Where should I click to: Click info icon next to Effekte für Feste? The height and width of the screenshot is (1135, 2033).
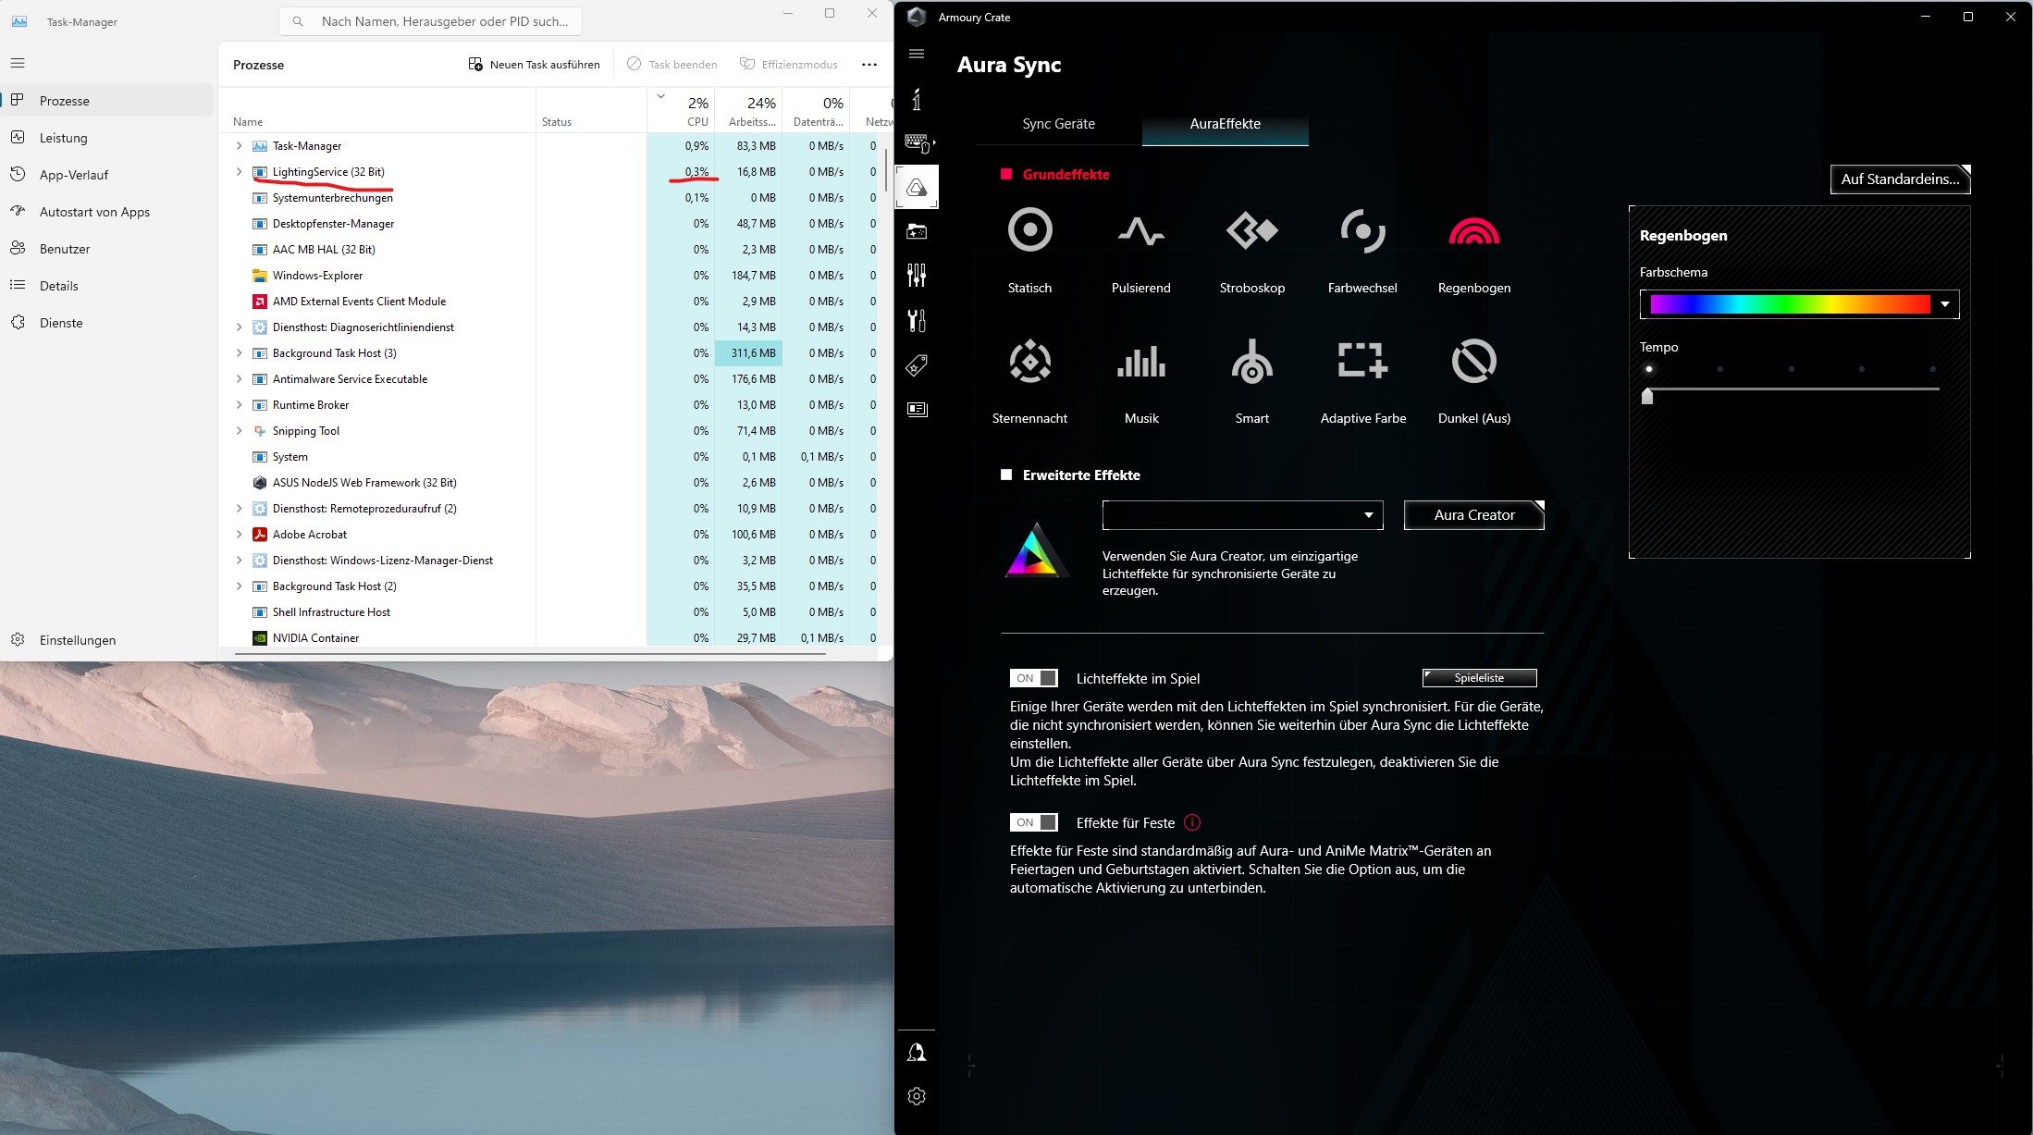tap(1192, 822)
